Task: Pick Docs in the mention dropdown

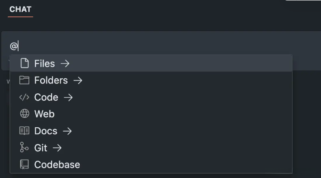Action: point(46,131)
